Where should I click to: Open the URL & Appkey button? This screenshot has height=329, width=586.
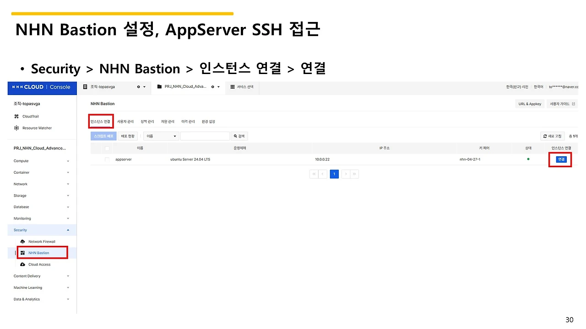530,104
